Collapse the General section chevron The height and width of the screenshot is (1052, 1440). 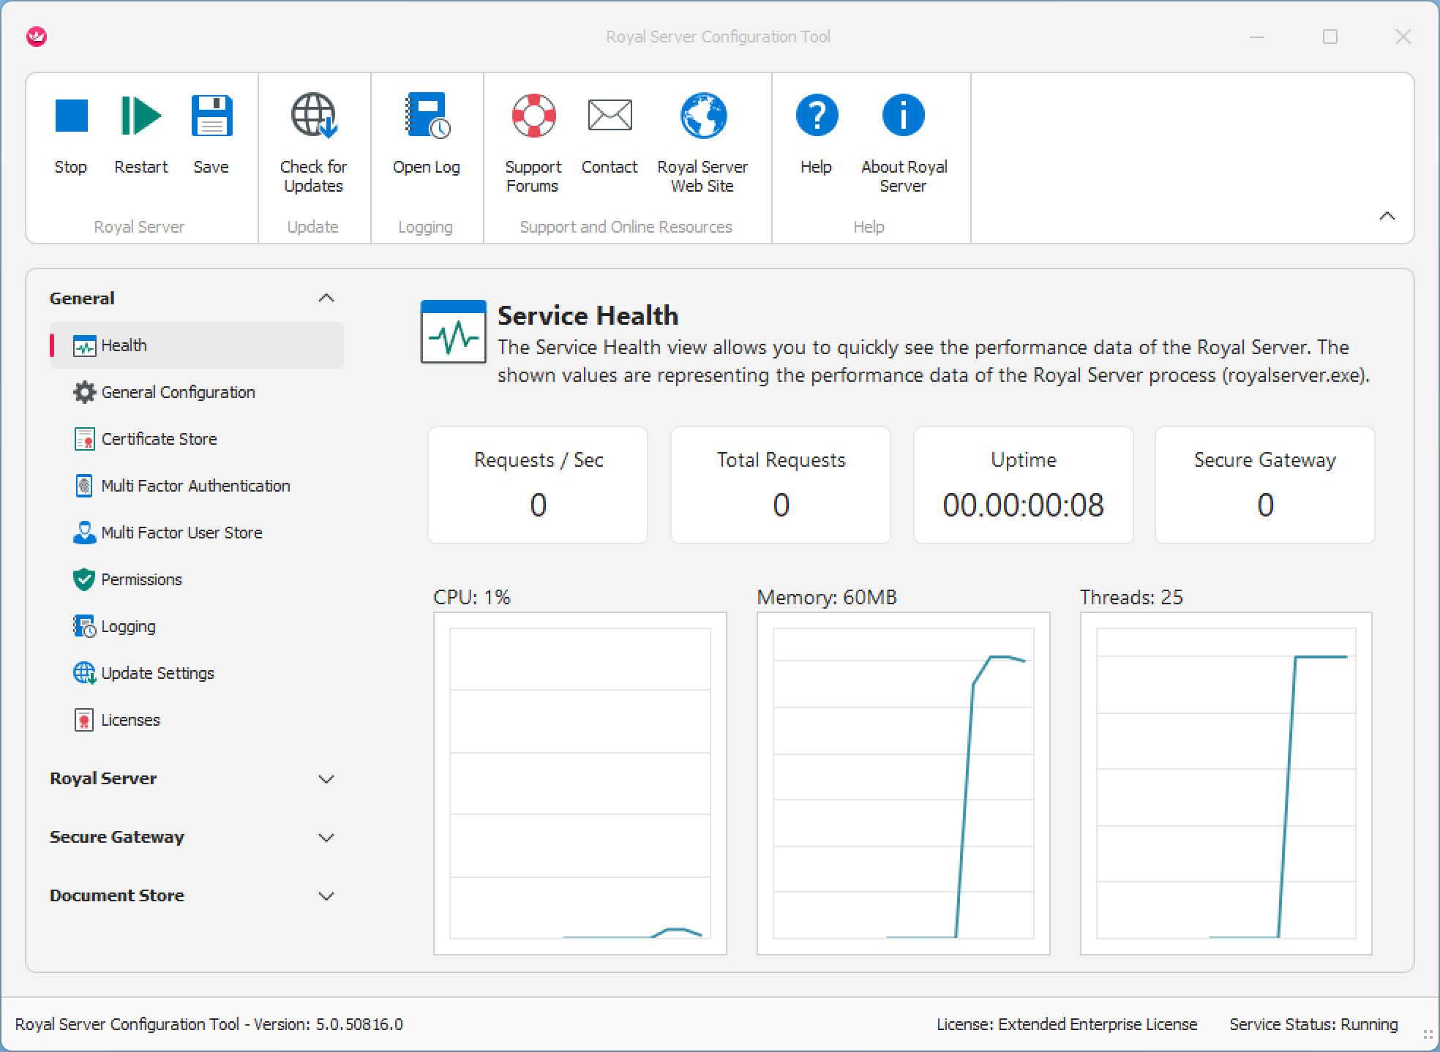(x=326, y=298)
